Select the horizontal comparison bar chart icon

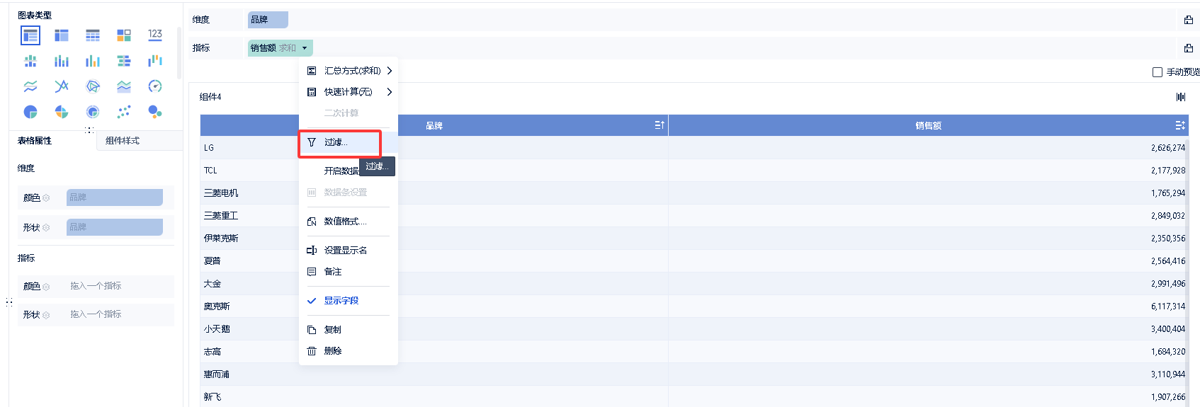coord(124,61)
